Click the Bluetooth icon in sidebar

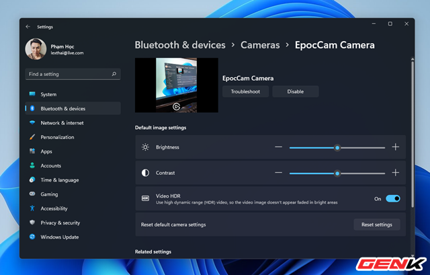tap(32, 108)
